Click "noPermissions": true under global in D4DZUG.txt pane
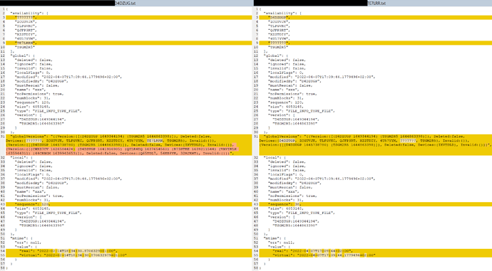The image size is (492, 271). pyautogui.click(x=39, y=94)
